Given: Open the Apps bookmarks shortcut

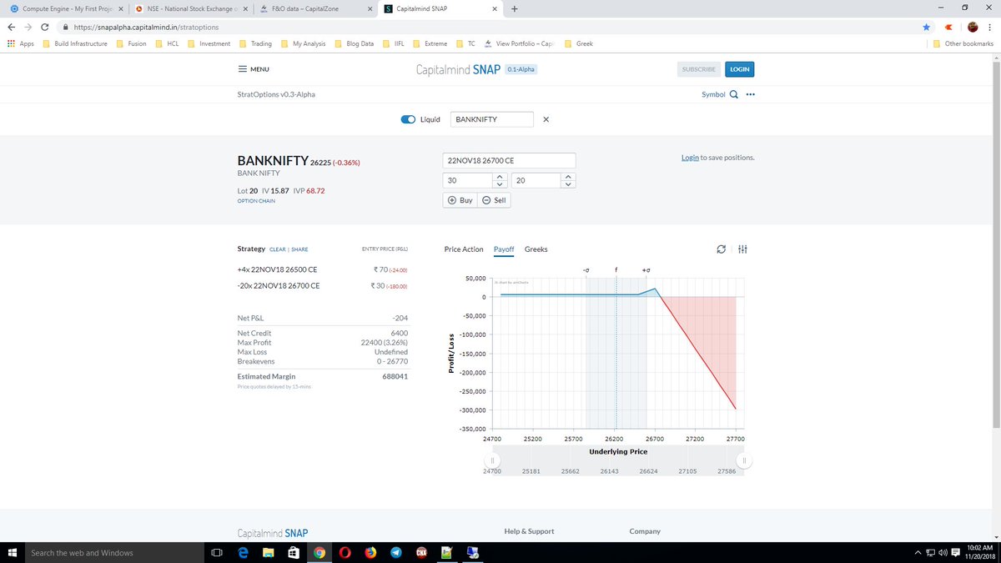Looking at the screenshot, I should tap(20, 43).
